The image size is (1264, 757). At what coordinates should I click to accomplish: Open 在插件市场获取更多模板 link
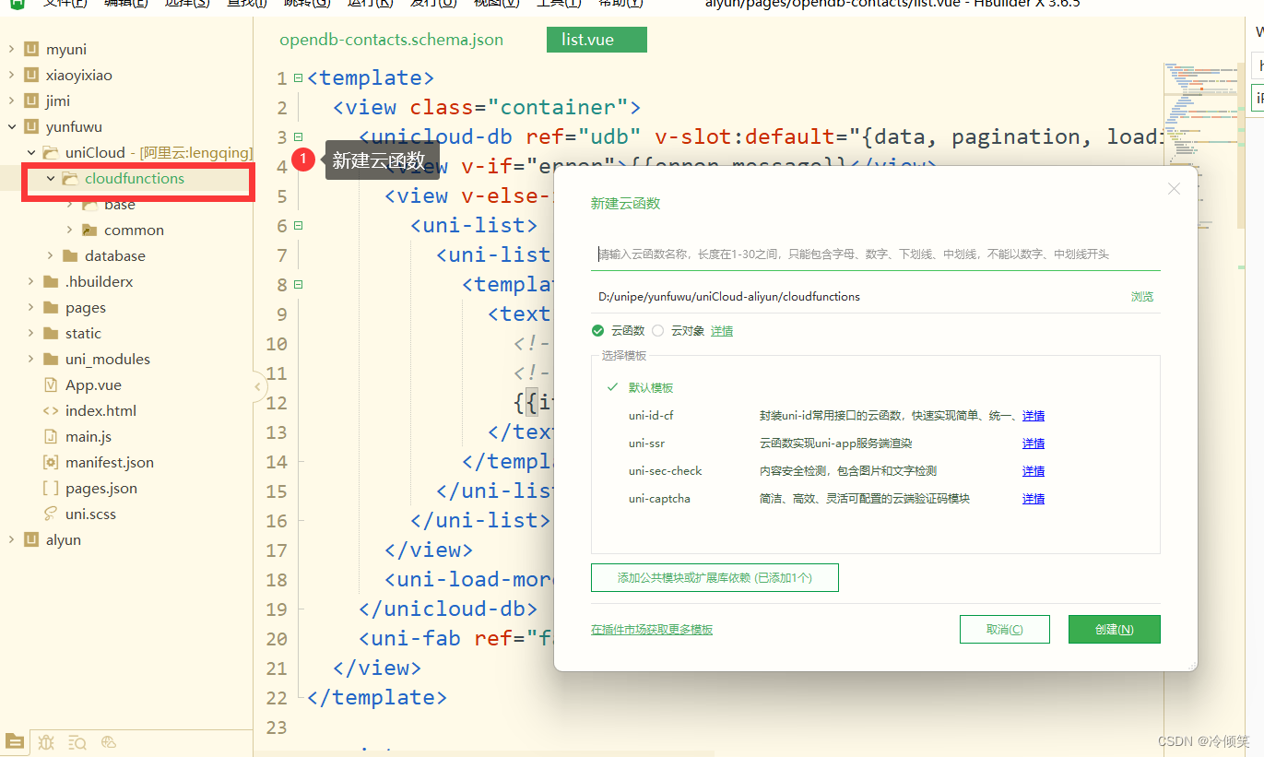(x=652, y=629)
